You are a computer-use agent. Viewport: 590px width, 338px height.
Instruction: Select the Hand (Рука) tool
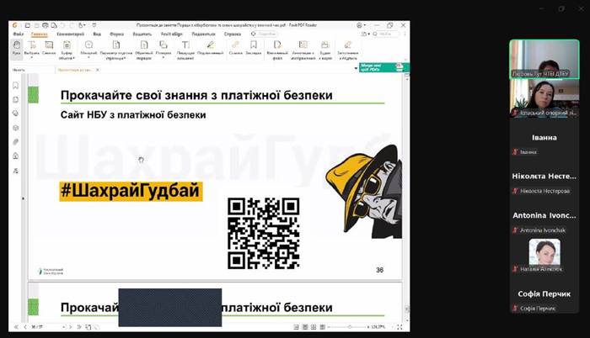pos(17,46)
